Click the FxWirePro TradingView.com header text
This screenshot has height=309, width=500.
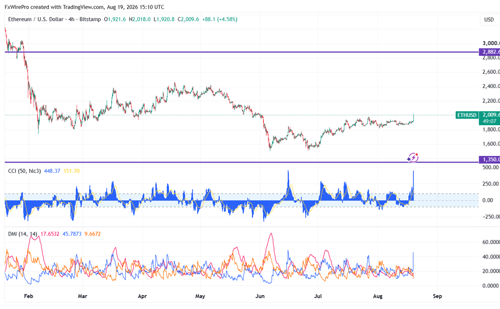(85, 7)
